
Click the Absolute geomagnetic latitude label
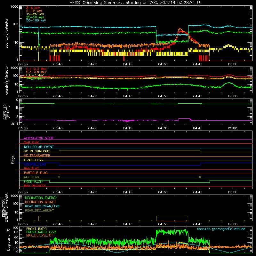221,229
